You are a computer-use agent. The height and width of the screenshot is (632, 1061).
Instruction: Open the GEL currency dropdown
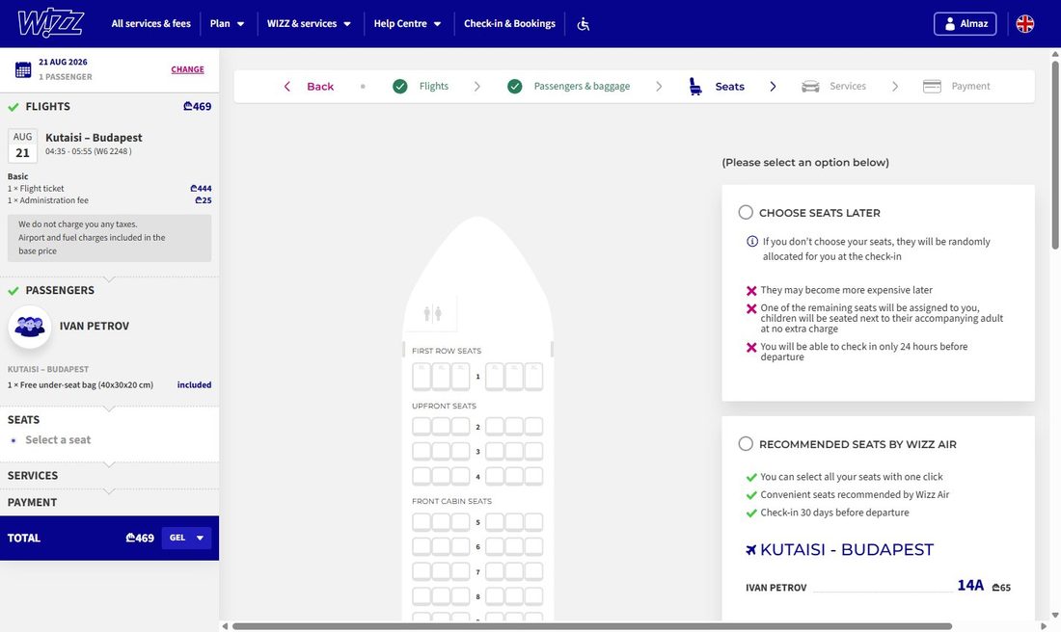187,538
